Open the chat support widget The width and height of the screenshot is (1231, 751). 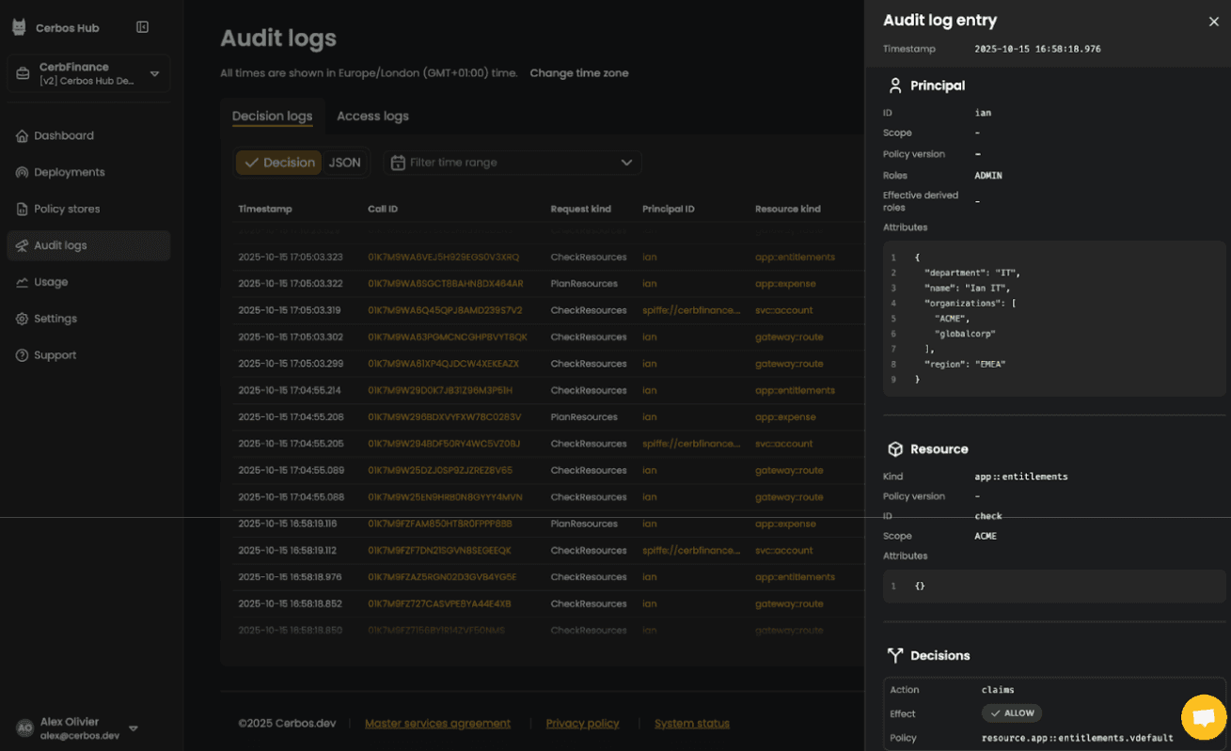(x=1203, y=717)
